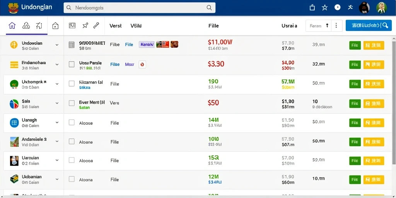
Task: Open the dark avatar in the header
Action: (364, 8)
